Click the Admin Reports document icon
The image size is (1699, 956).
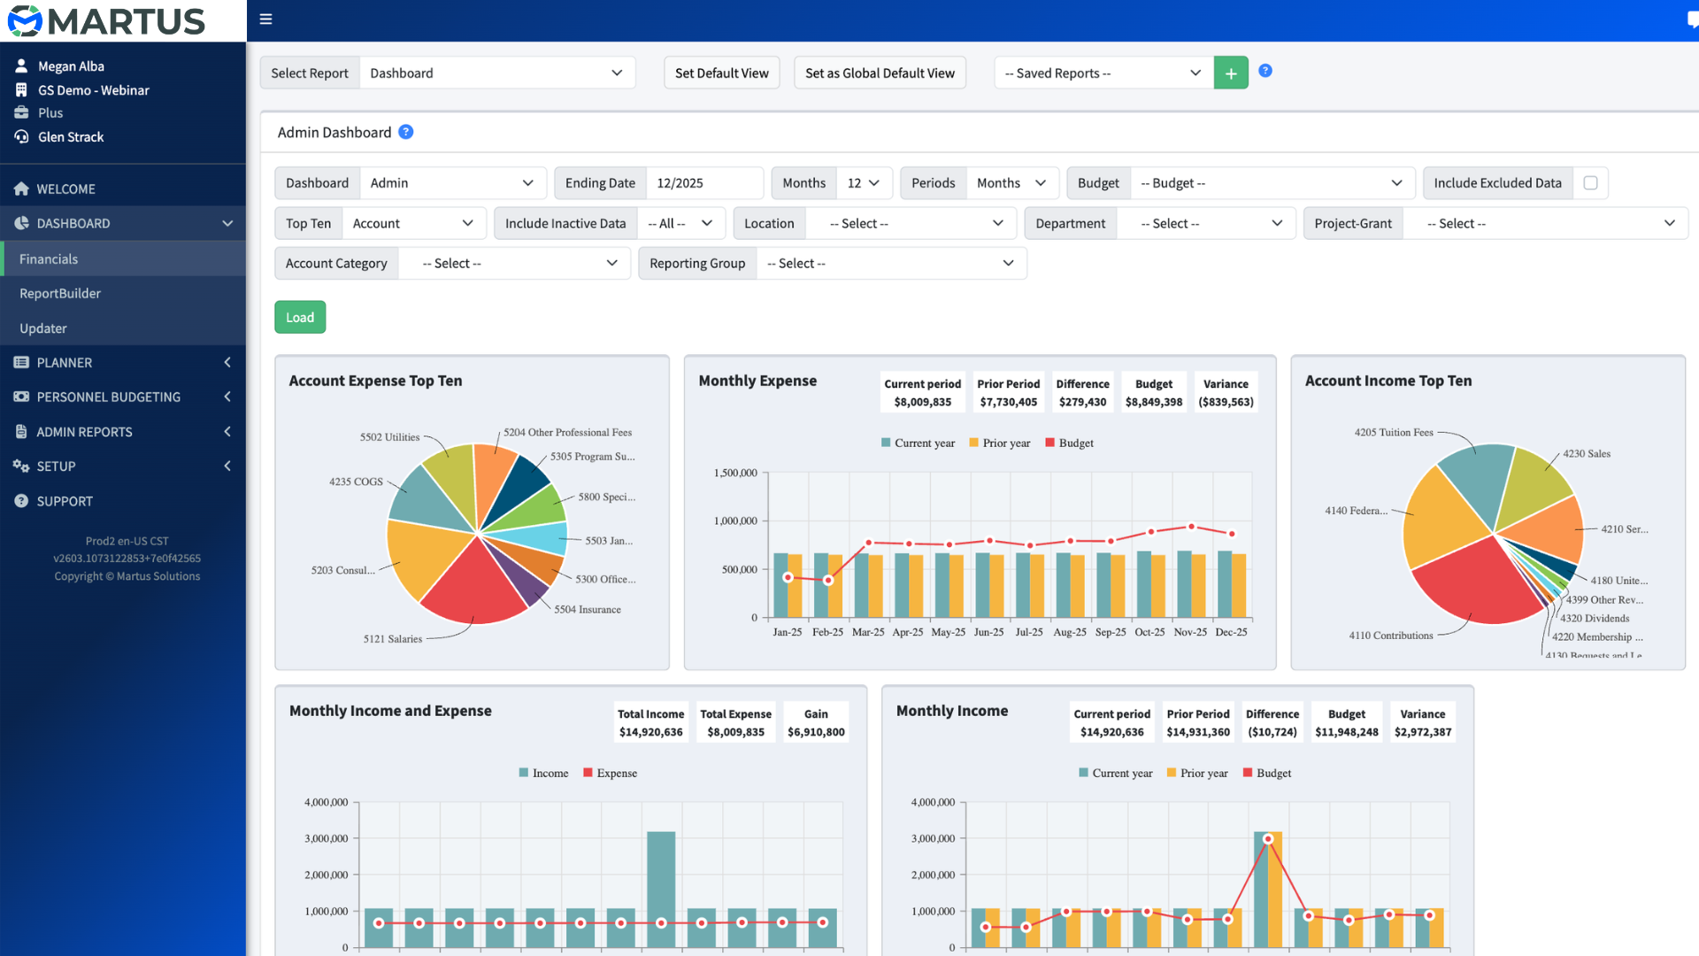(21, 431)
